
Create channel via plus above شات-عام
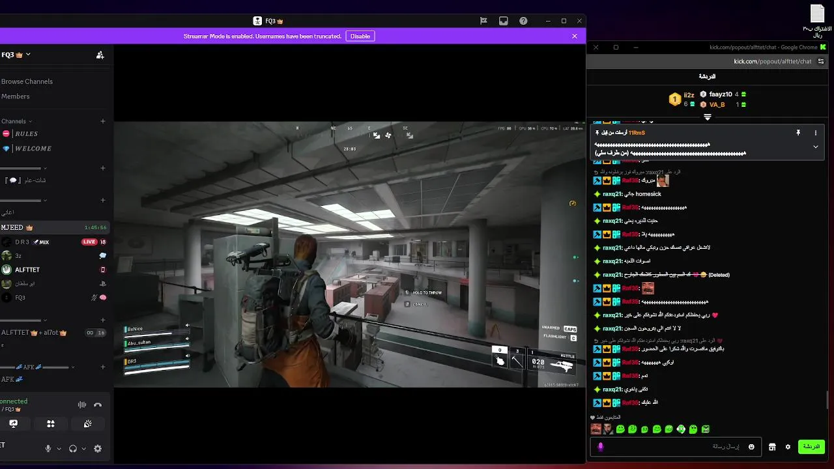(x=103, y=168)
